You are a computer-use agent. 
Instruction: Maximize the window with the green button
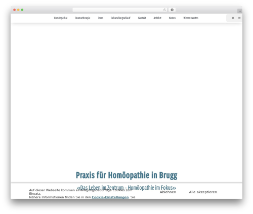22,10
